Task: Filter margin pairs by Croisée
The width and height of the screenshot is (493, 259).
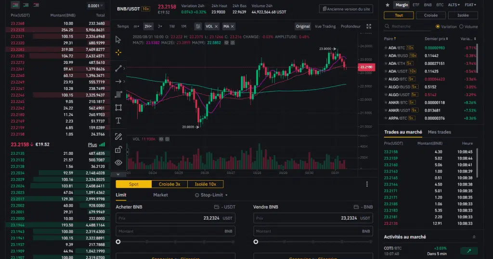Action: pos(431,15)
